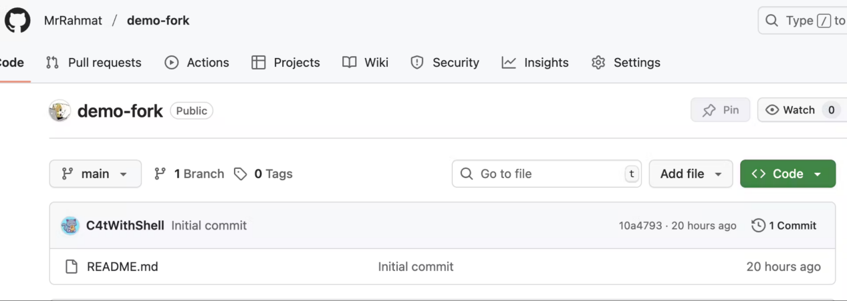Viewport: 847px width, 301px height.
Task: Pin the demo-fork repository
Action: click(x=720, y=110)
